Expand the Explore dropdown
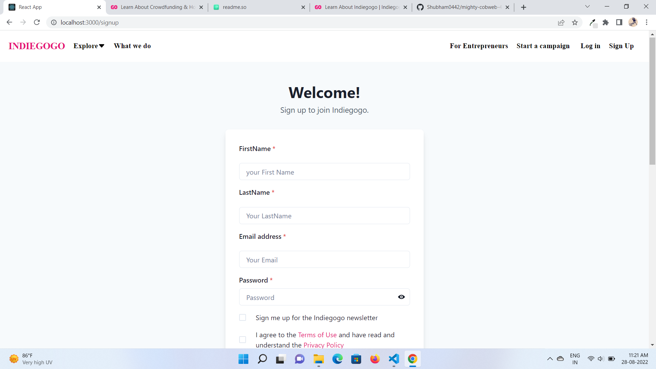This screenshot has height=369, width=656. (x=89, y=46)
